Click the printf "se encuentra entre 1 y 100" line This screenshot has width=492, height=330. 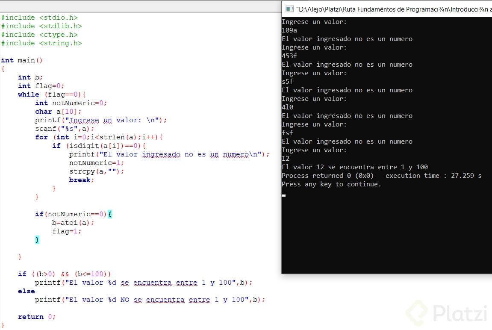point(143,283)
